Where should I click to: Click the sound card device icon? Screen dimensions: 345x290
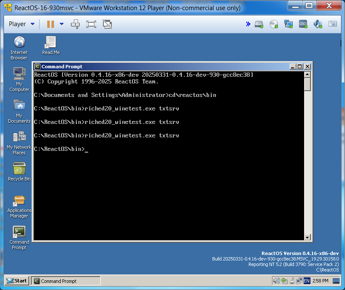click(x=318, y=24)
